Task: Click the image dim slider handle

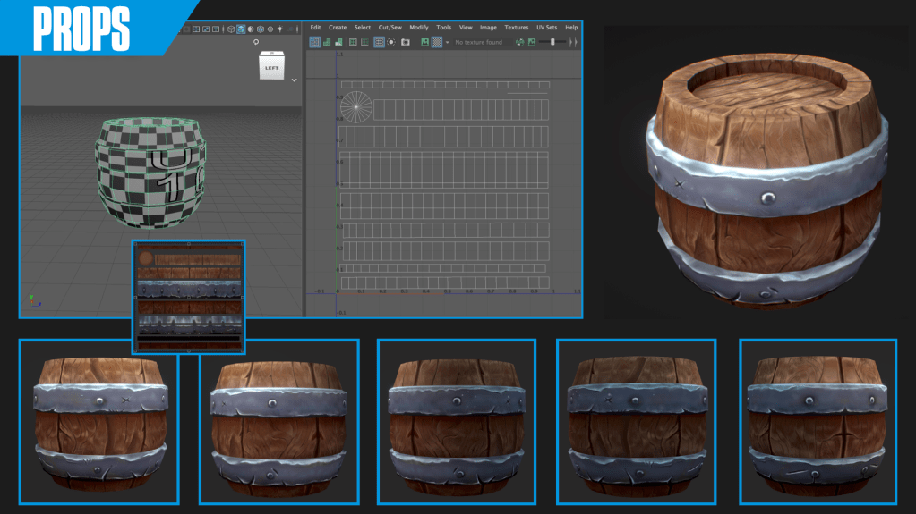Action: click(x=552, y=42)
